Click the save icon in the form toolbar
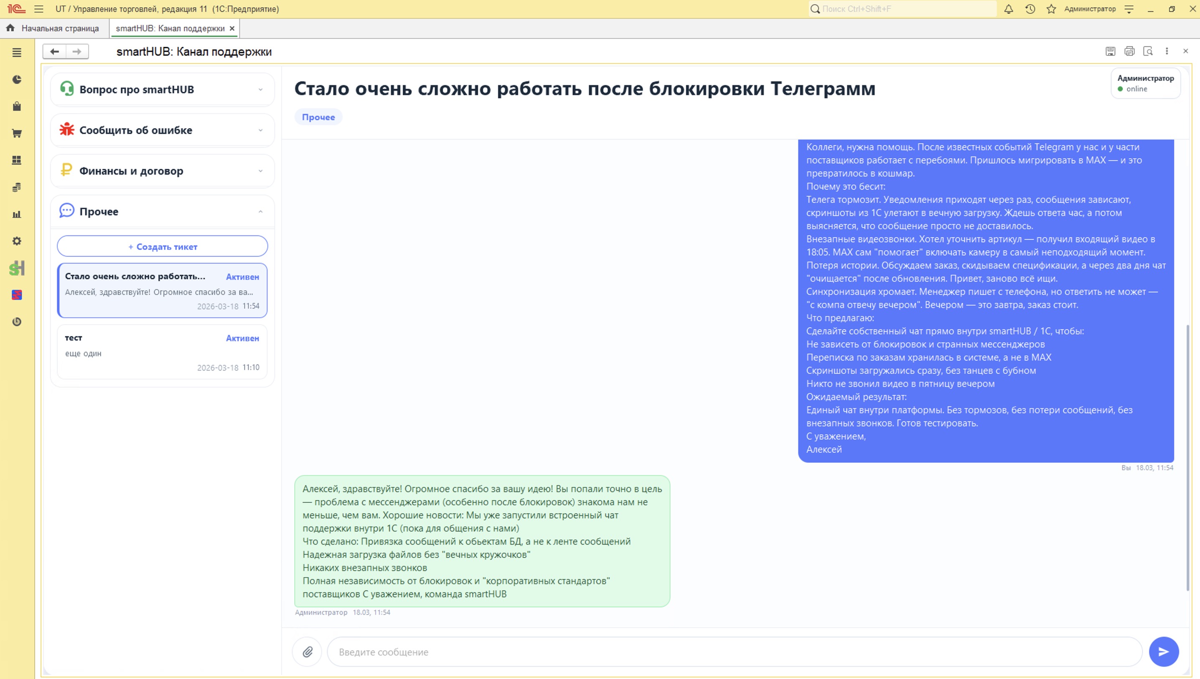This screenshot has width=1200, height=679. pos(1111,51)
